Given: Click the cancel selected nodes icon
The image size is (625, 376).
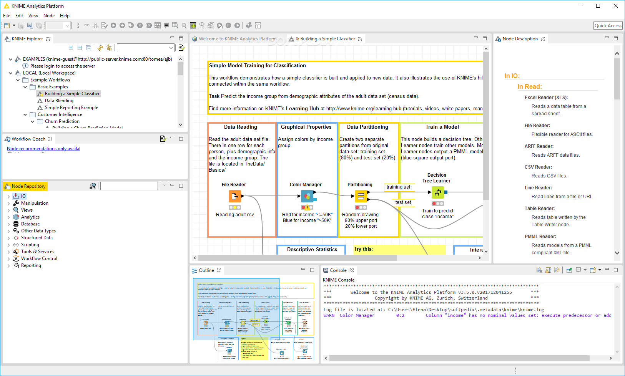Looking at the screenshot, I should coord(140,25).
